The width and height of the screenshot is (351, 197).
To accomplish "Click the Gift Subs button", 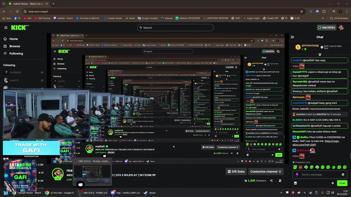I will tap(236, 172).
